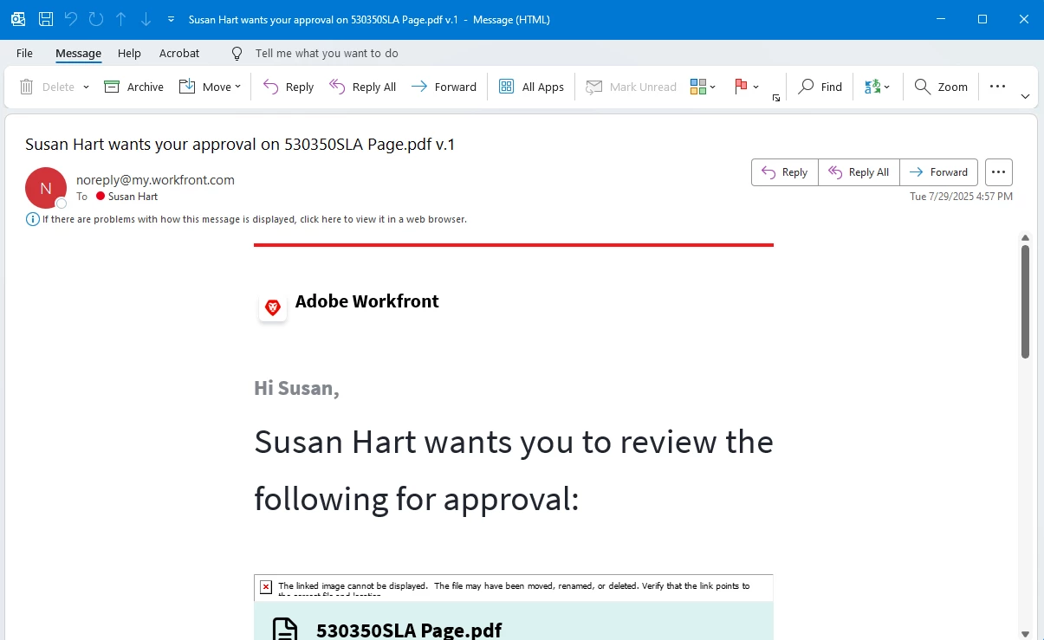The image size is (1044, 640).
Task: Open Customize Quick Access Toolbar dropdown
Action: pyautogui.click(x=171, y=19)
